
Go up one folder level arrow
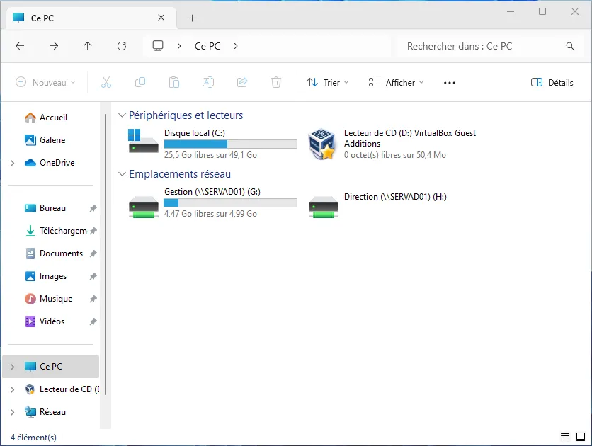click(88, 46)
